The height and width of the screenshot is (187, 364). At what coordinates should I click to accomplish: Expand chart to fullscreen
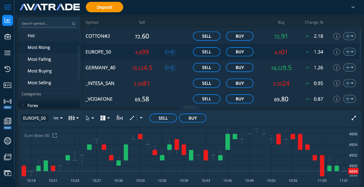[354, 118]
